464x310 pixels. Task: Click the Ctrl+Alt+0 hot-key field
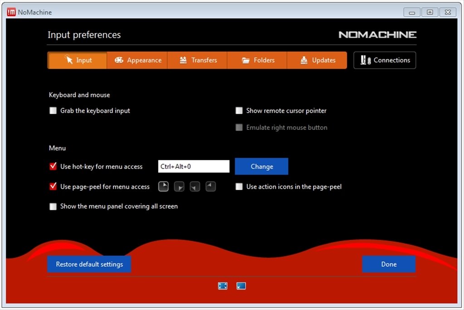(194, 167)
